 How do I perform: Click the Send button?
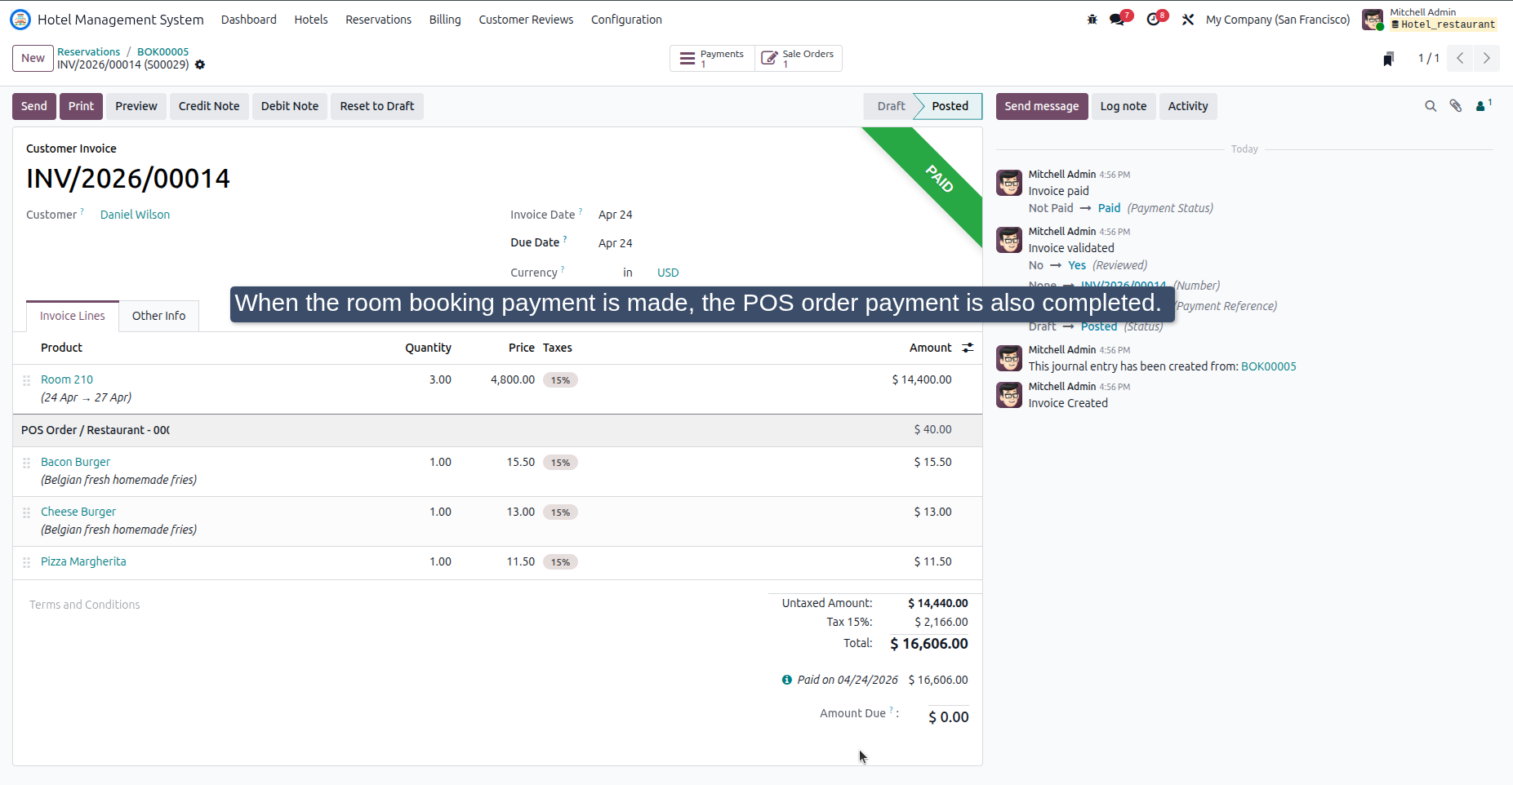coord(34,106)
